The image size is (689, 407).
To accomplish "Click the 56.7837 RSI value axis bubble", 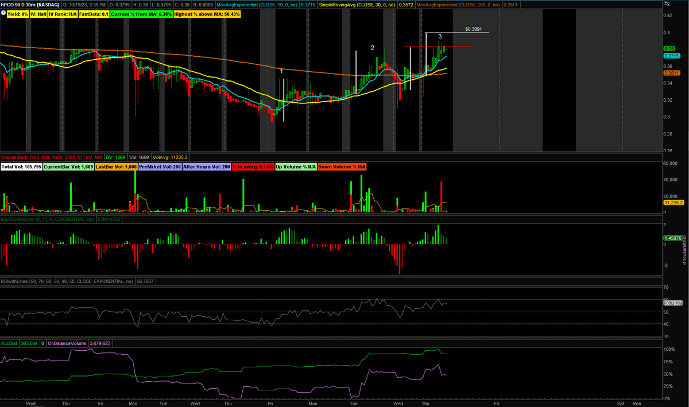I will coord(672,303).
